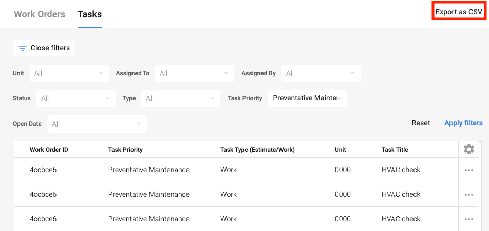Screen dimensions: 489x231
Task: Click Export as CSV
Action: 459,12
